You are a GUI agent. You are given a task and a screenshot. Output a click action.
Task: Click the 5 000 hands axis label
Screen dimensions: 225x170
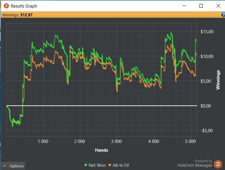(x=190, y=141)
